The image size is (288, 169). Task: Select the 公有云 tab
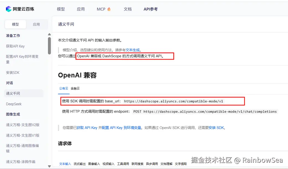(x=64, y=88)
